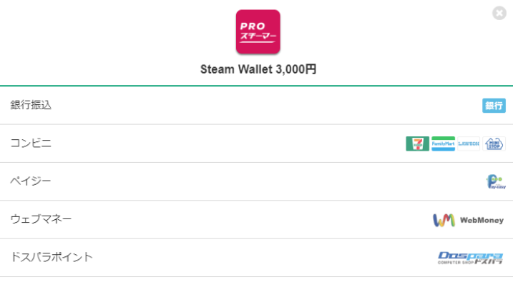The image size is (513, 292).
Task: Click the Lawson store icon
Action: click(469, 144)
